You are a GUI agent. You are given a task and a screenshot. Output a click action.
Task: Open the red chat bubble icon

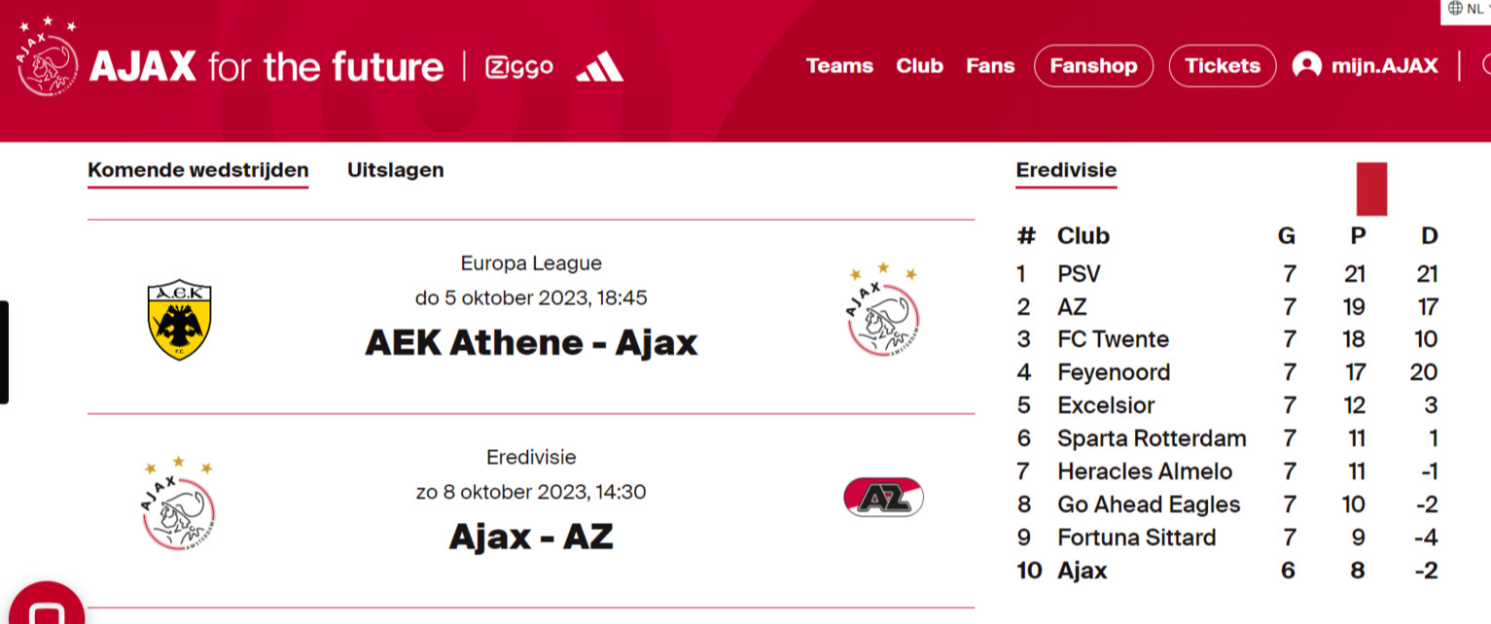(x=46, y=605)
